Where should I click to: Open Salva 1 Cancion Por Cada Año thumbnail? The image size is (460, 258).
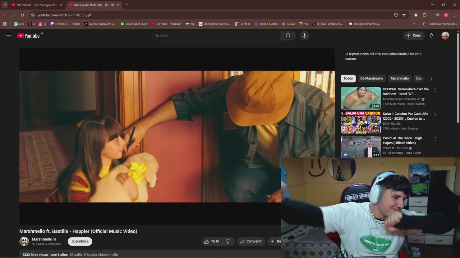[x=360, y=123]
